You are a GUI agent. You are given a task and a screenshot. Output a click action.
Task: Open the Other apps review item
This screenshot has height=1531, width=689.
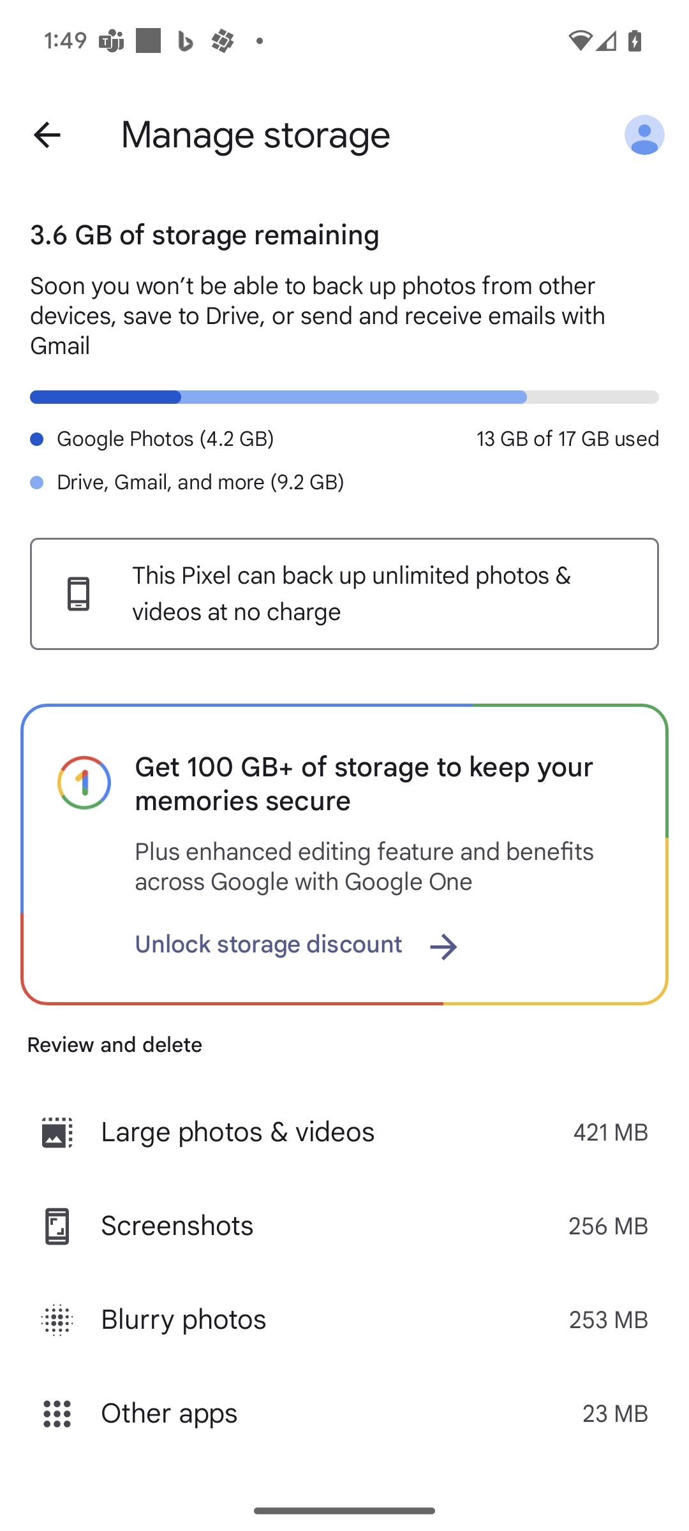tap(344, 1414)
